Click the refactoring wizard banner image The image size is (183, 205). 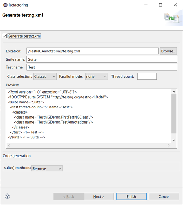[171, 18]
